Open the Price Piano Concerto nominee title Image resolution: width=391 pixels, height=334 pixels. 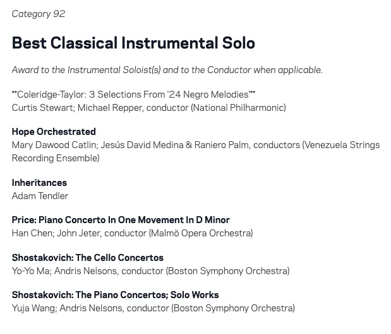121,220
